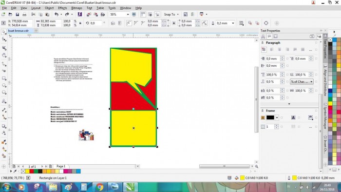341x192 pixels.
Task: Select the Rectangle tool in toolbox
Action: 4,78
